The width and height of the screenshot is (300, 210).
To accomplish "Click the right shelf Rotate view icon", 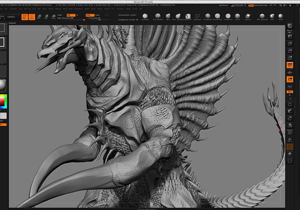I will [x=290, y=125].
